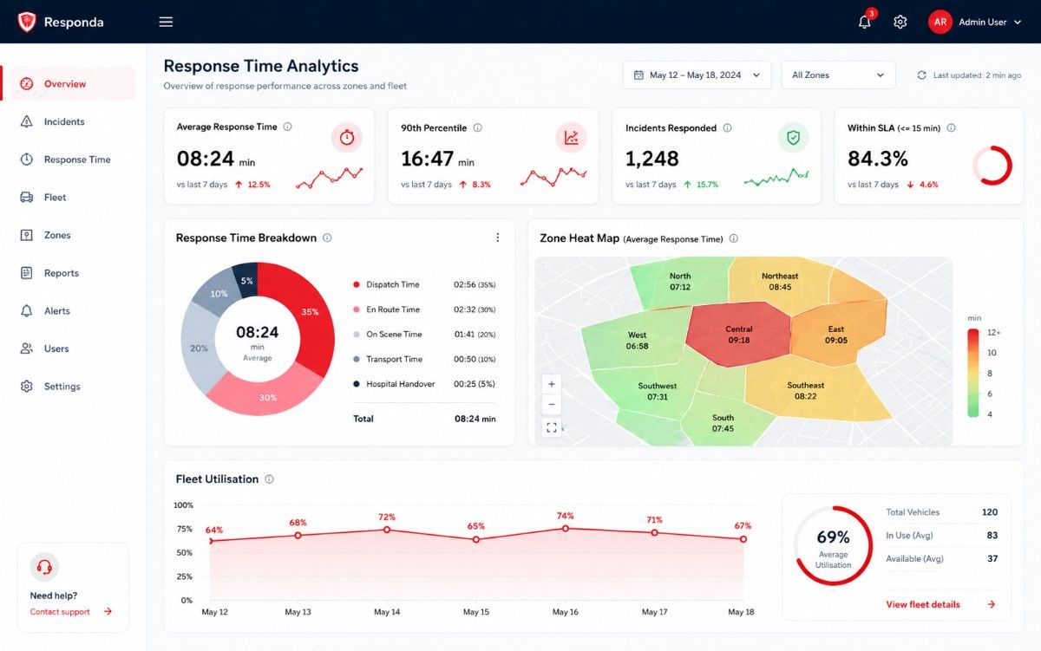Click the Reports document icon
Screen dimensions: 1041x651
click(x=27, y=273)
